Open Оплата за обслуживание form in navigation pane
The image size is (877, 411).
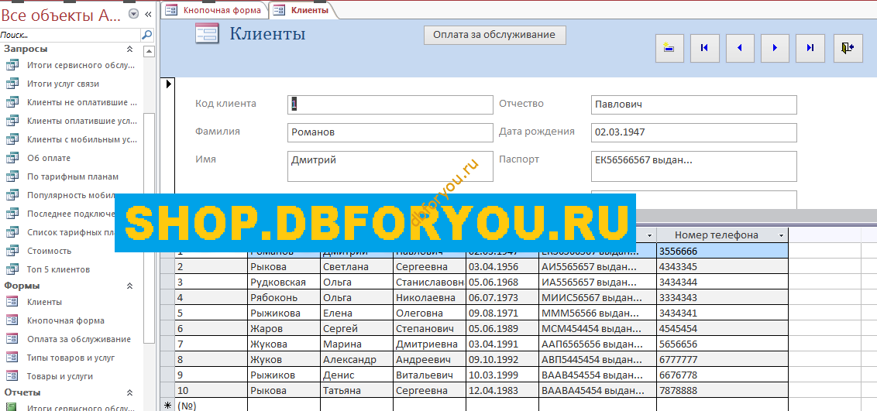79,339
